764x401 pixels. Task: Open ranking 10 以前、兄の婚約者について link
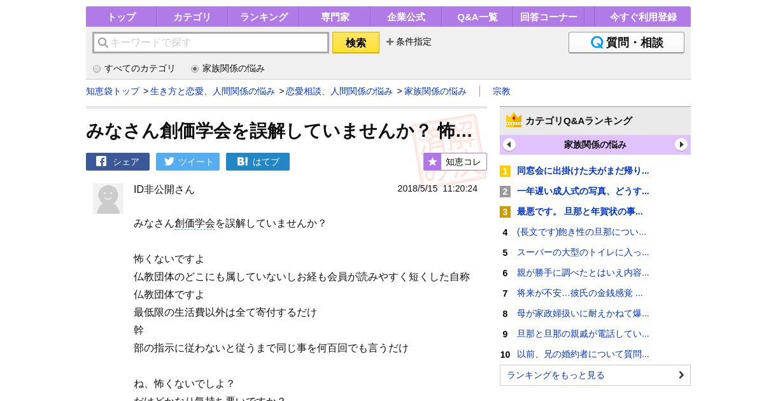pos(583,354)
